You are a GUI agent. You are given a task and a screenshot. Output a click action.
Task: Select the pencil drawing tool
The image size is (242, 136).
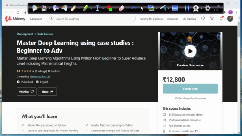click(73, 8)
